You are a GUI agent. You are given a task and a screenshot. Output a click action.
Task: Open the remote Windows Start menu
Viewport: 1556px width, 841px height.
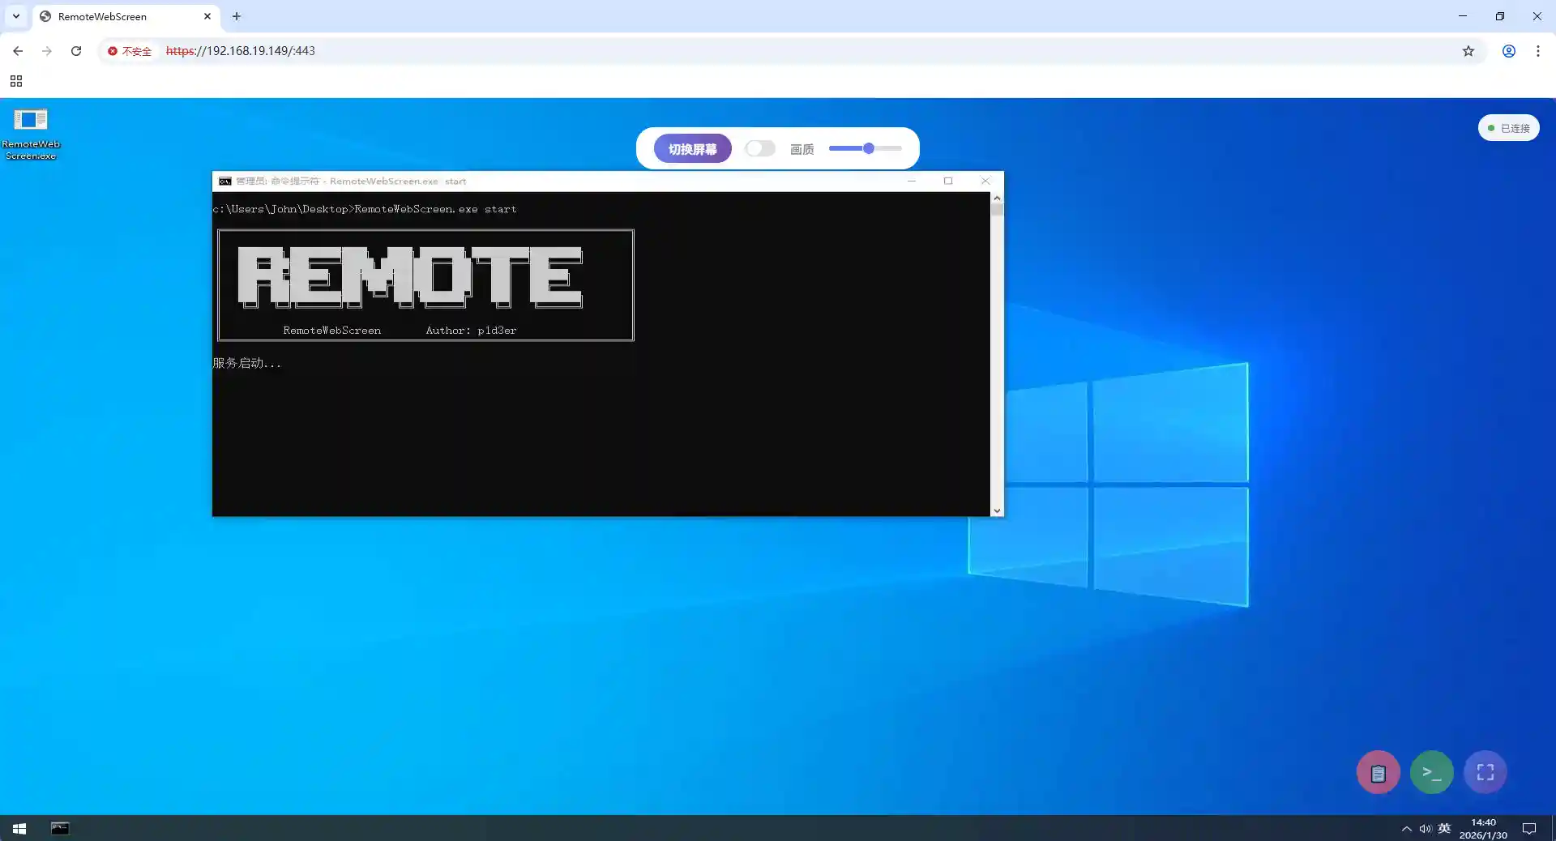(19, 828)
